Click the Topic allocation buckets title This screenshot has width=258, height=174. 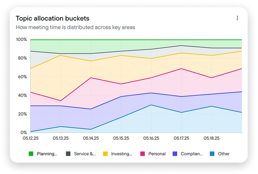(x=53, y=19)
